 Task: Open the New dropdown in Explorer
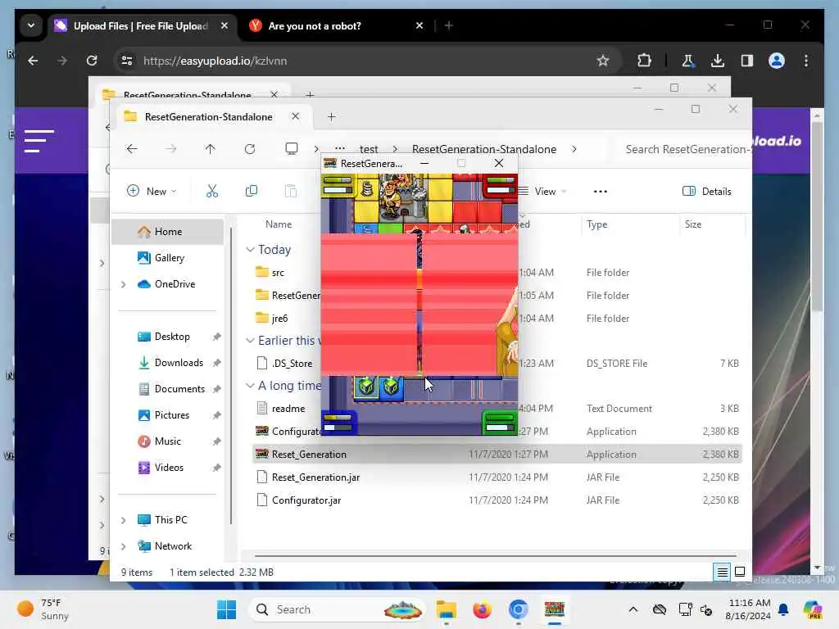[152, 192]
